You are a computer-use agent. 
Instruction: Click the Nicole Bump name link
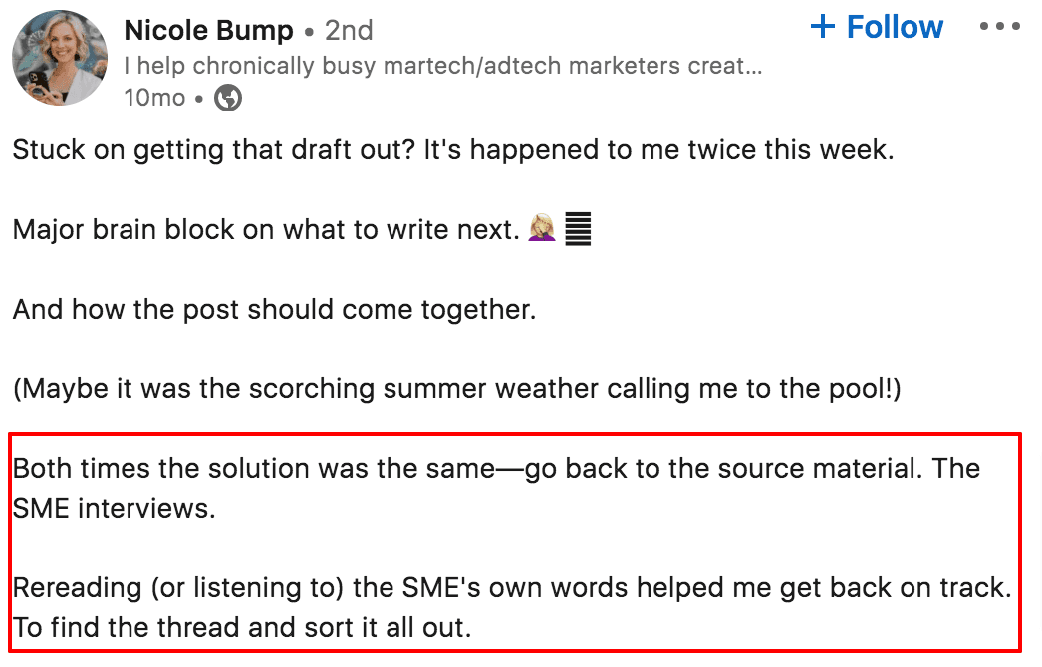(x=208, y=31)
